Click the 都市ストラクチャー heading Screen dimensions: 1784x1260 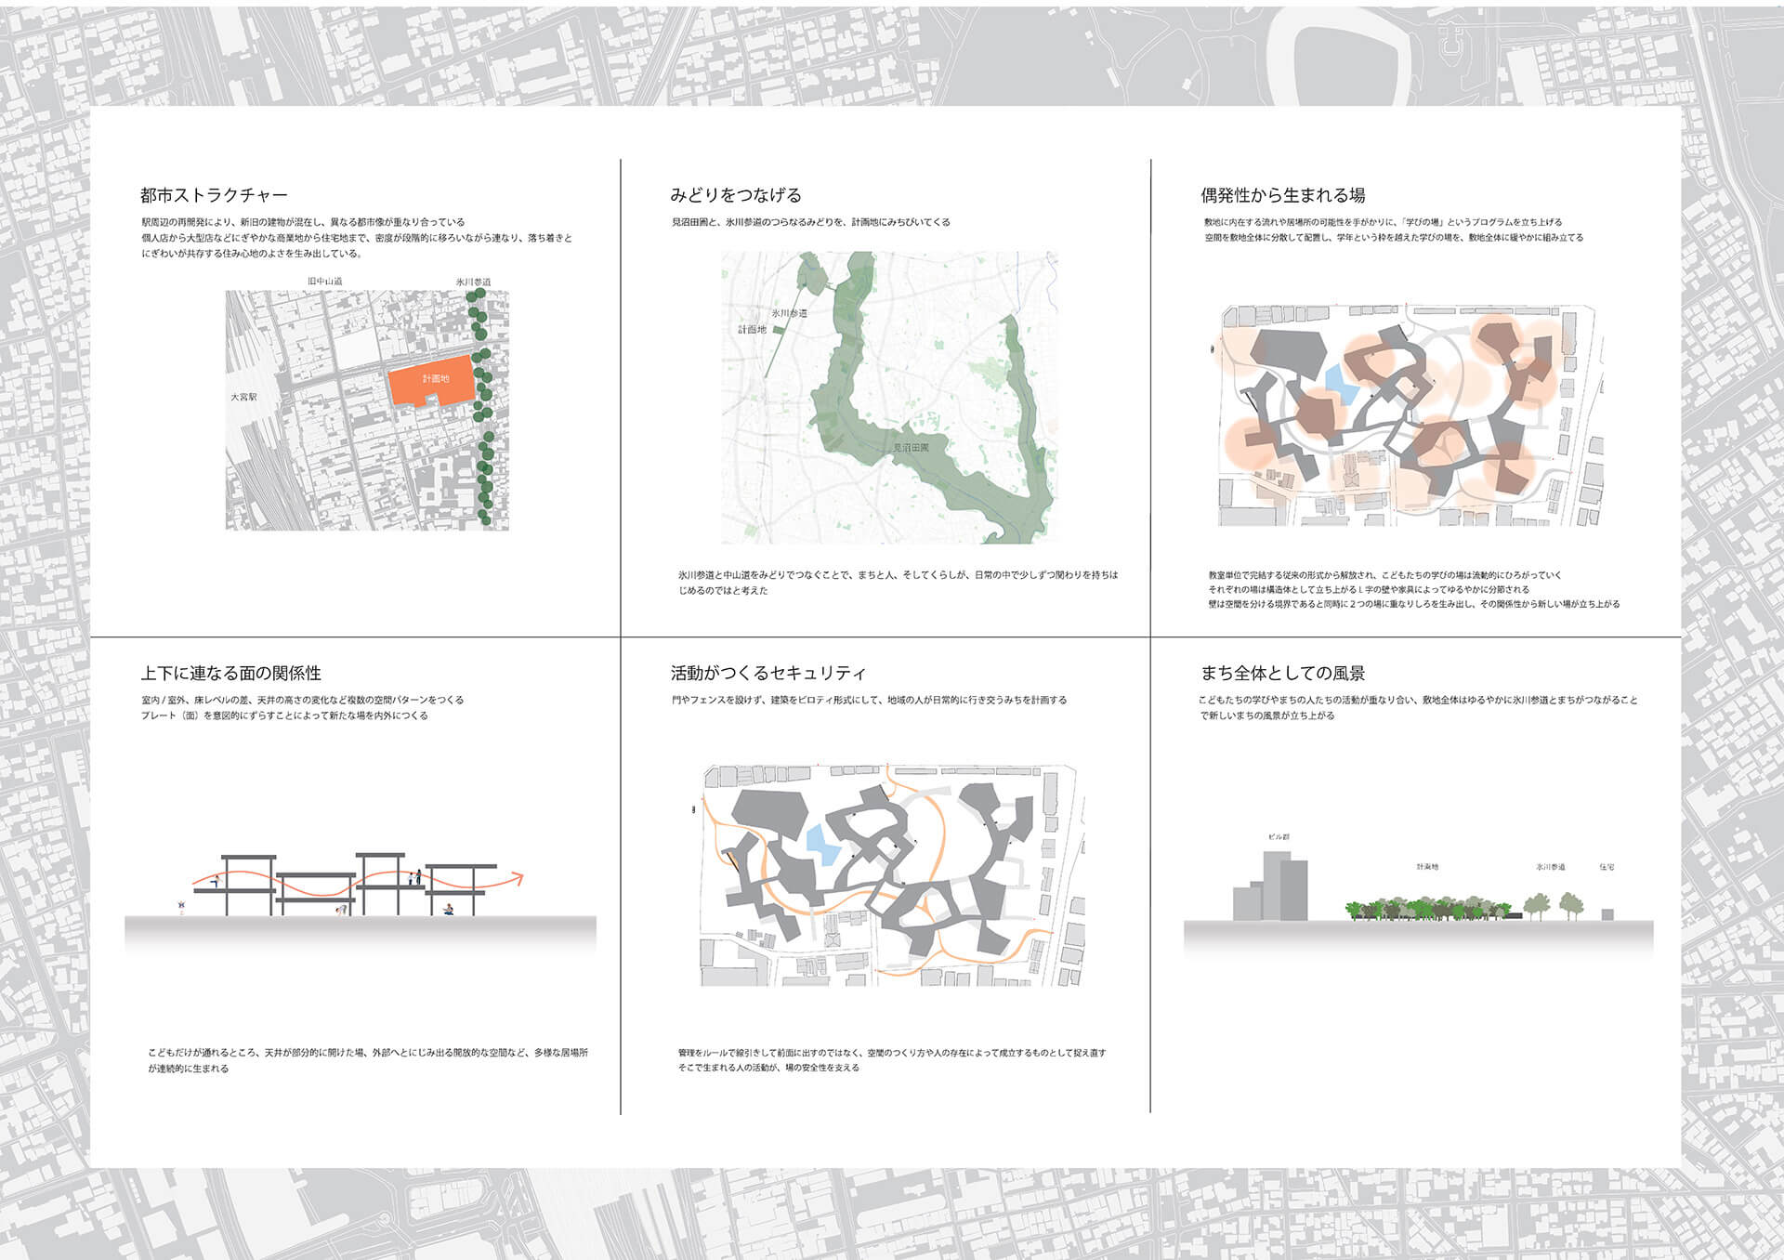(x=214, y=195)
